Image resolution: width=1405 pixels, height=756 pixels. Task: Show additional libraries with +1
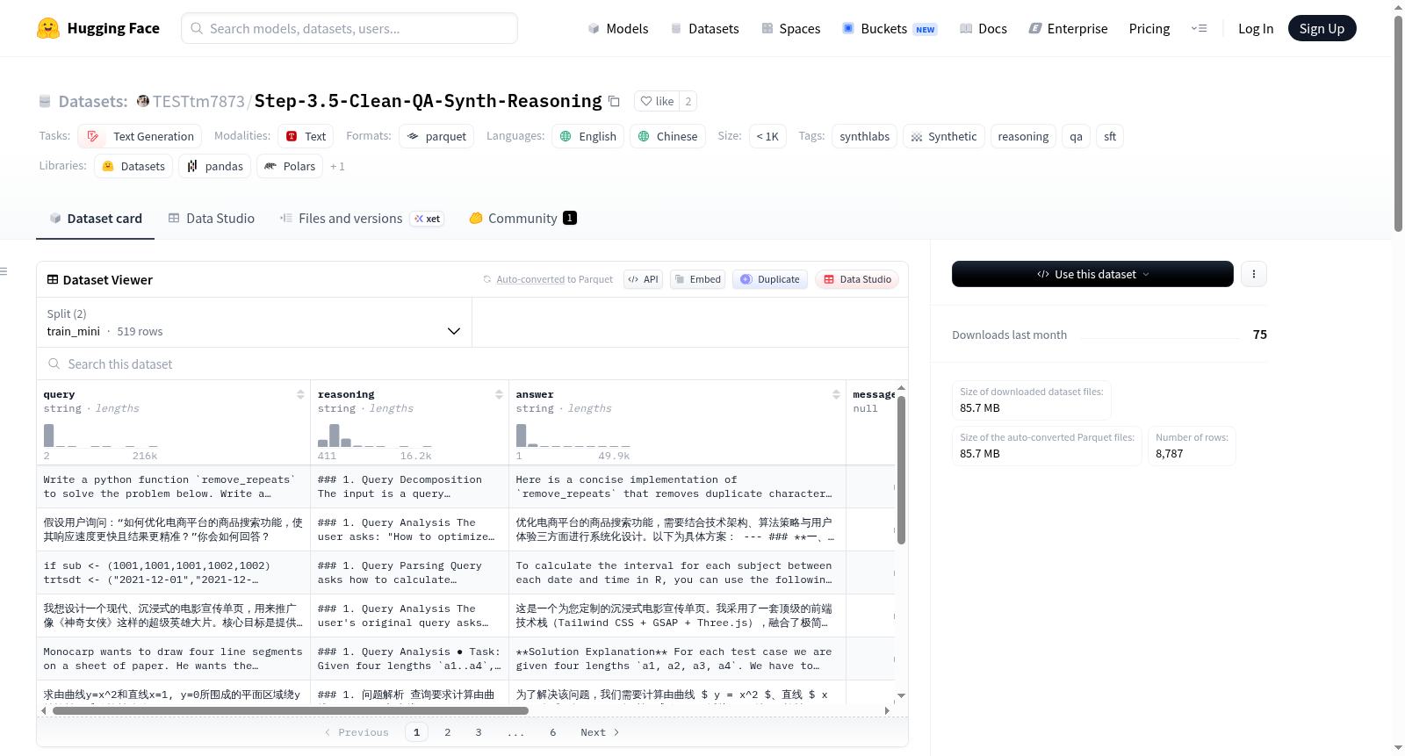point(337,166)
